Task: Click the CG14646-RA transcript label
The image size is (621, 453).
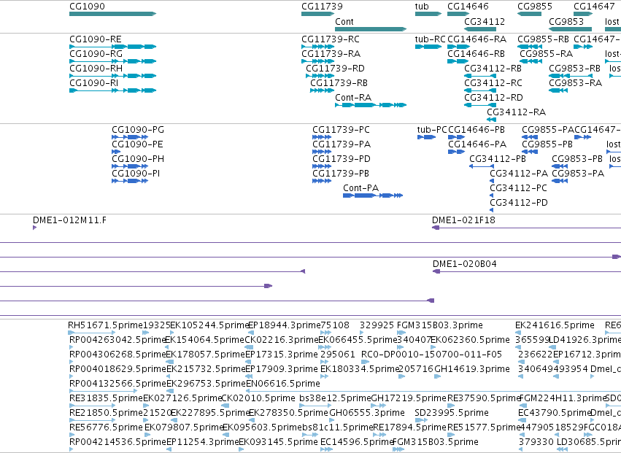Action: pyautogui.click(x=477, y=39)
